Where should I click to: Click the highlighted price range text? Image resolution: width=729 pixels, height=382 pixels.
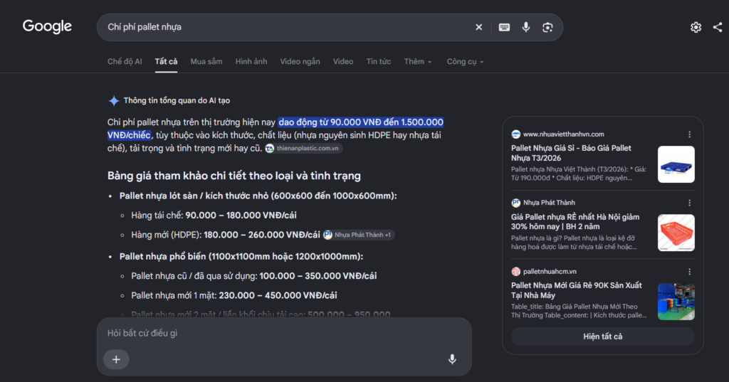(x=360, y=122)
